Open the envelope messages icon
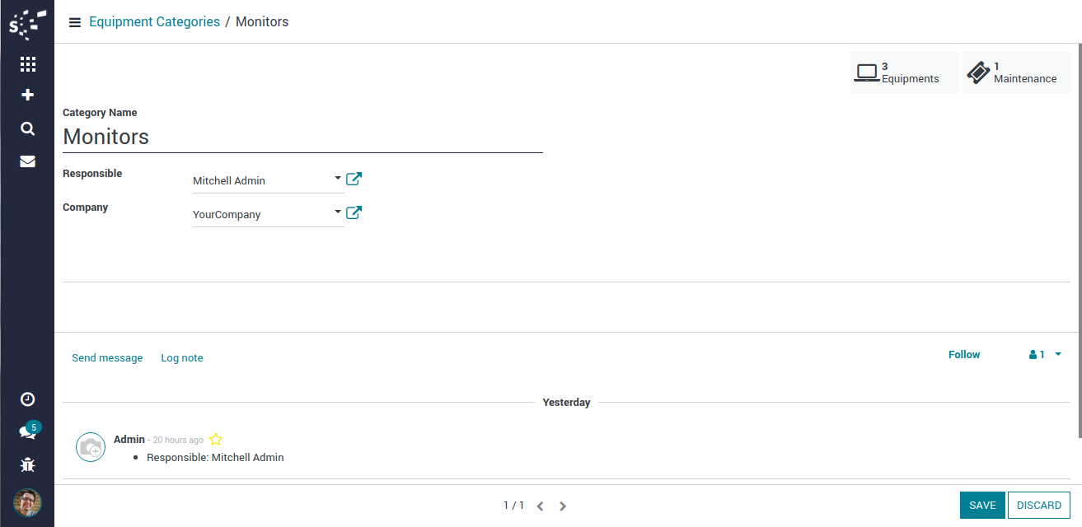 click(27, 161)
